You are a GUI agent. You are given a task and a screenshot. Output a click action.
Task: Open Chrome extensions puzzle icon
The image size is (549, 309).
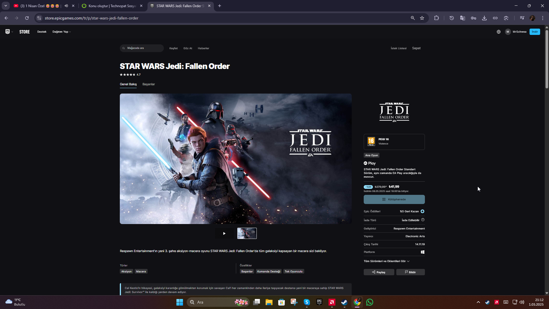pos(436,18)
